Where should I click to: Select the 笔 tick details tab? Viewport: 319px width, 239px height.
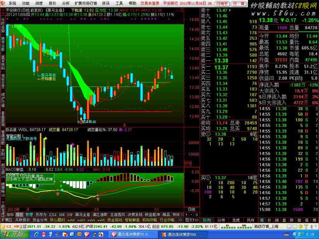(x=262, y=220)
